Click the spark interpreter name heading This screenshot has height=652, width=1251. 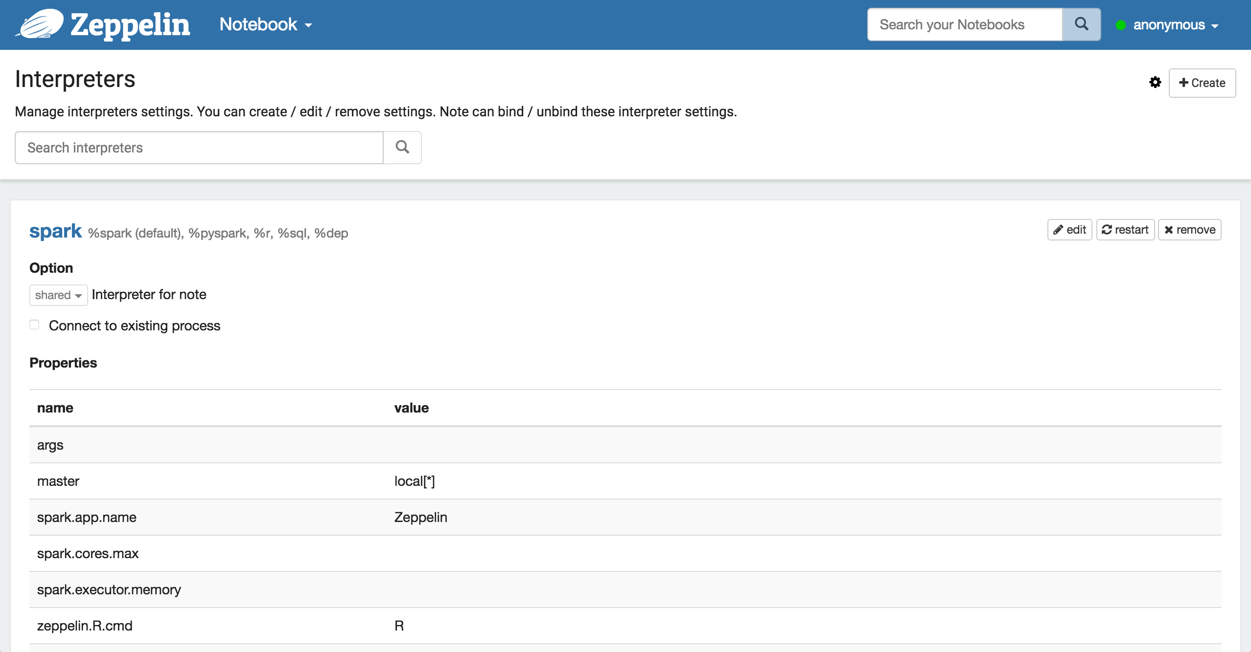(x=55, y=231)
